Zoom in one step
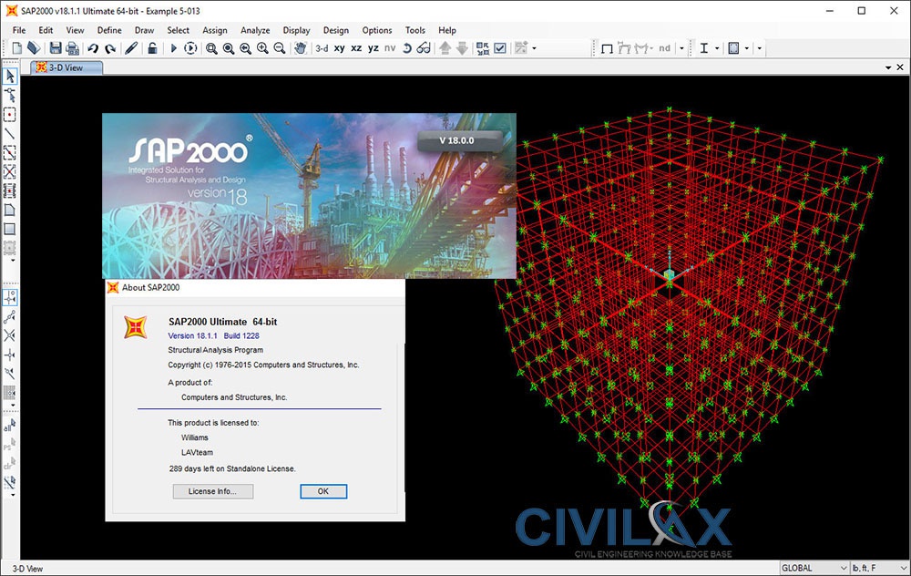This screenshot has width=911, height=576. point(262,48)
